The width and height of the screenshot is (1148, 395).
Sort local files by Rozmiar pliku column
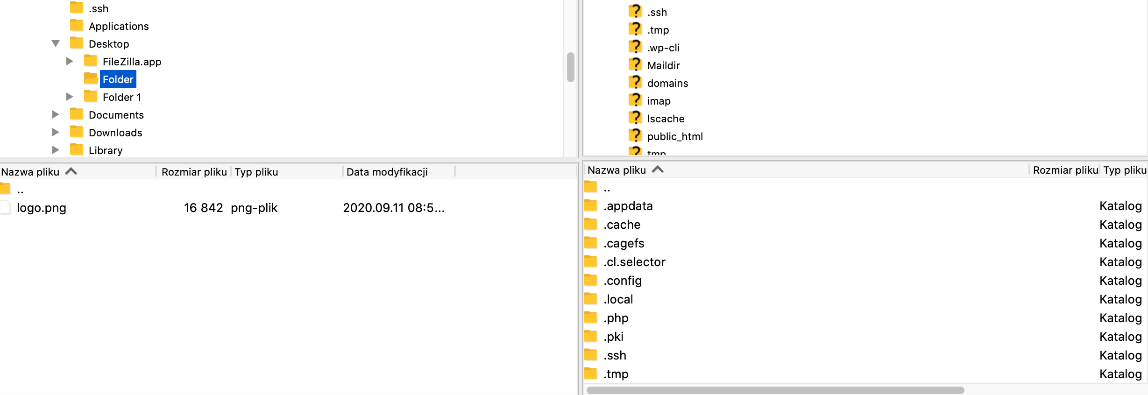point(194,172)
